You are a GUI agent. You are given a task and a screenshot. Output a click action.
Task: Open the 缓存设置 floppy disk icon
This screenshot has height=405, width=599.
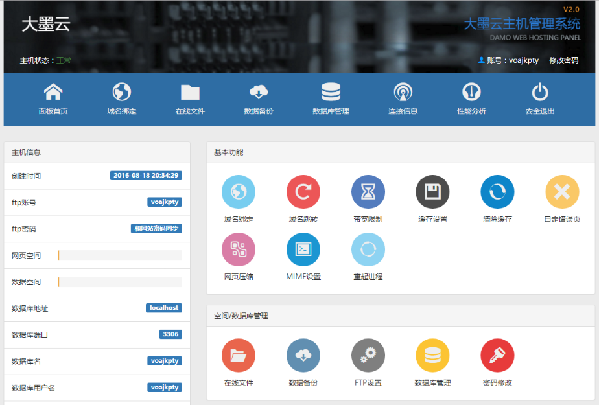pos(432,192)
